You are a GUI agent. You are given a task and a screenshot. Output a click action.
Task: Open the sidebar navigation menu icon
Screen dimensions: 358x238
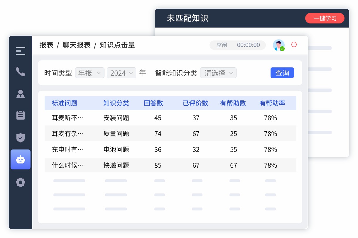(x=20, y=51)
